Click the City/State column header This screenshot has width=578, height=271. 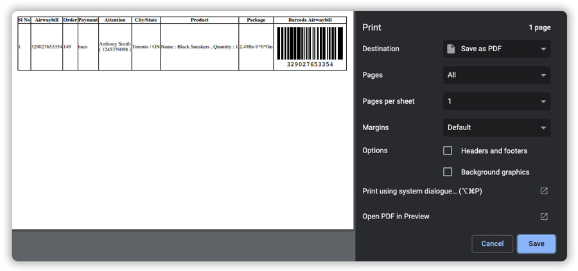[x=146, y=20]
